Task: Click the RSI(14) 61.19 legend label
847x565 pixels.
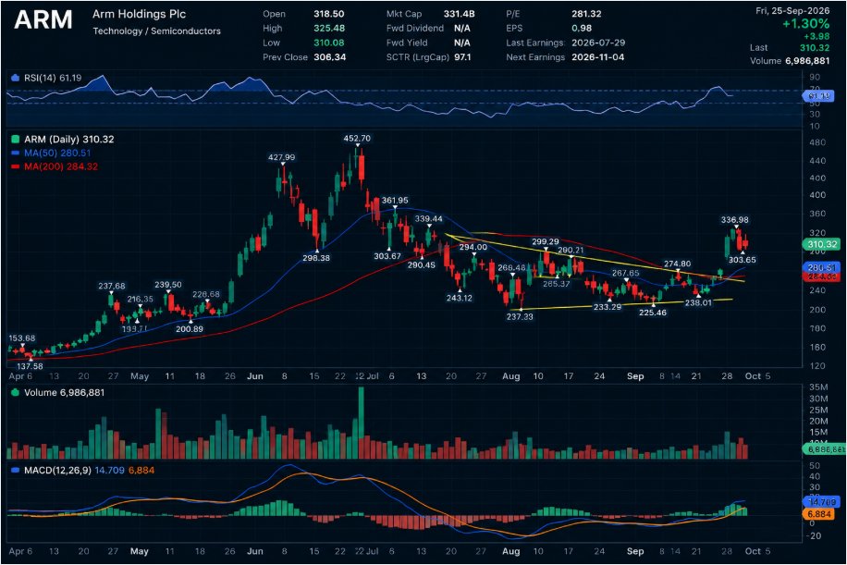Action: click(x=53, y=79)
